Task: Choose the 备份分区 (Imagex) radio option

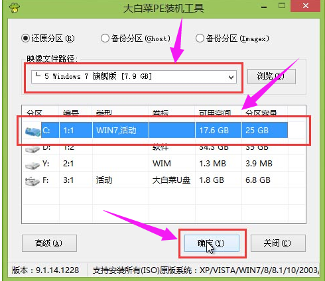Action: pos(232,38)
